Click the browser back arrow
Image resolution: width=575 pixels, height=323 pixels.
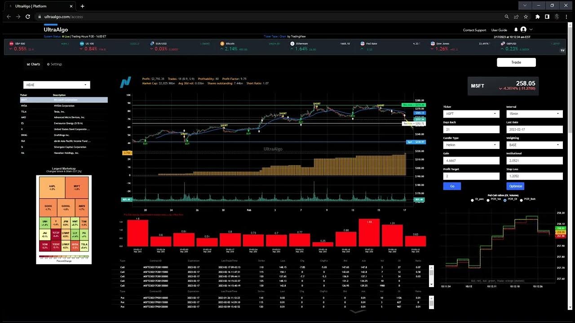(9, 17)
